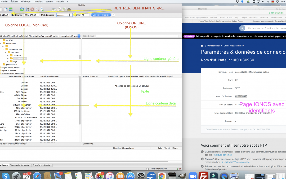Expand the logs folder in local tree
The image size is (286, 179).
[8, 61]
